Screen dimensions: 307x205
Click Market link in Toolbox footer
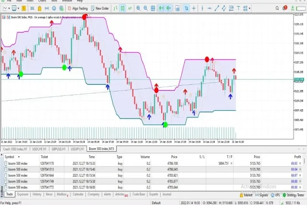[246, 195]
